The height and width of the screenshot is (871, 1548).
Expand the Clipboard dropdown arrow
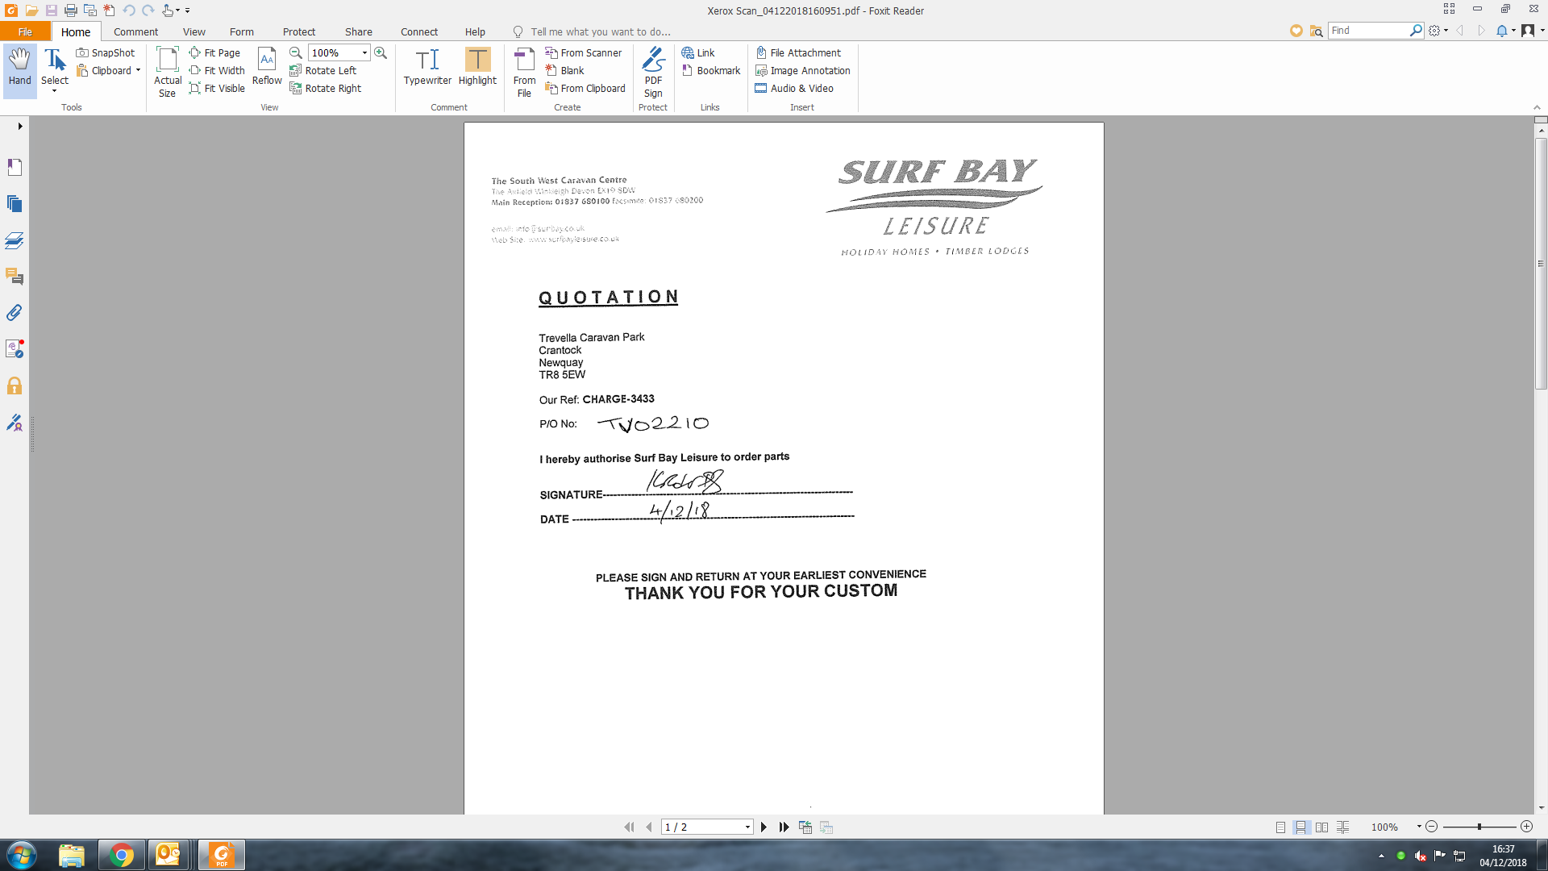(x=138, y=71)
